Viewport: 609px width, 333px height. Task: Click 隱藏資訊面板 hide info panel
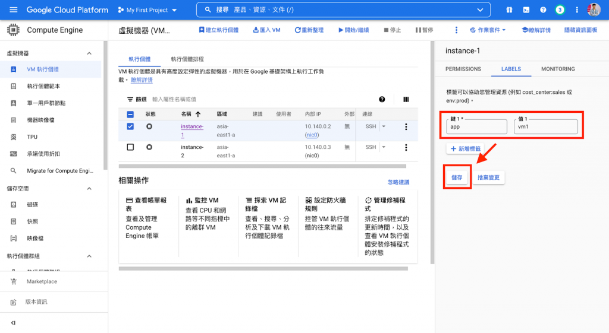[580, 30]
